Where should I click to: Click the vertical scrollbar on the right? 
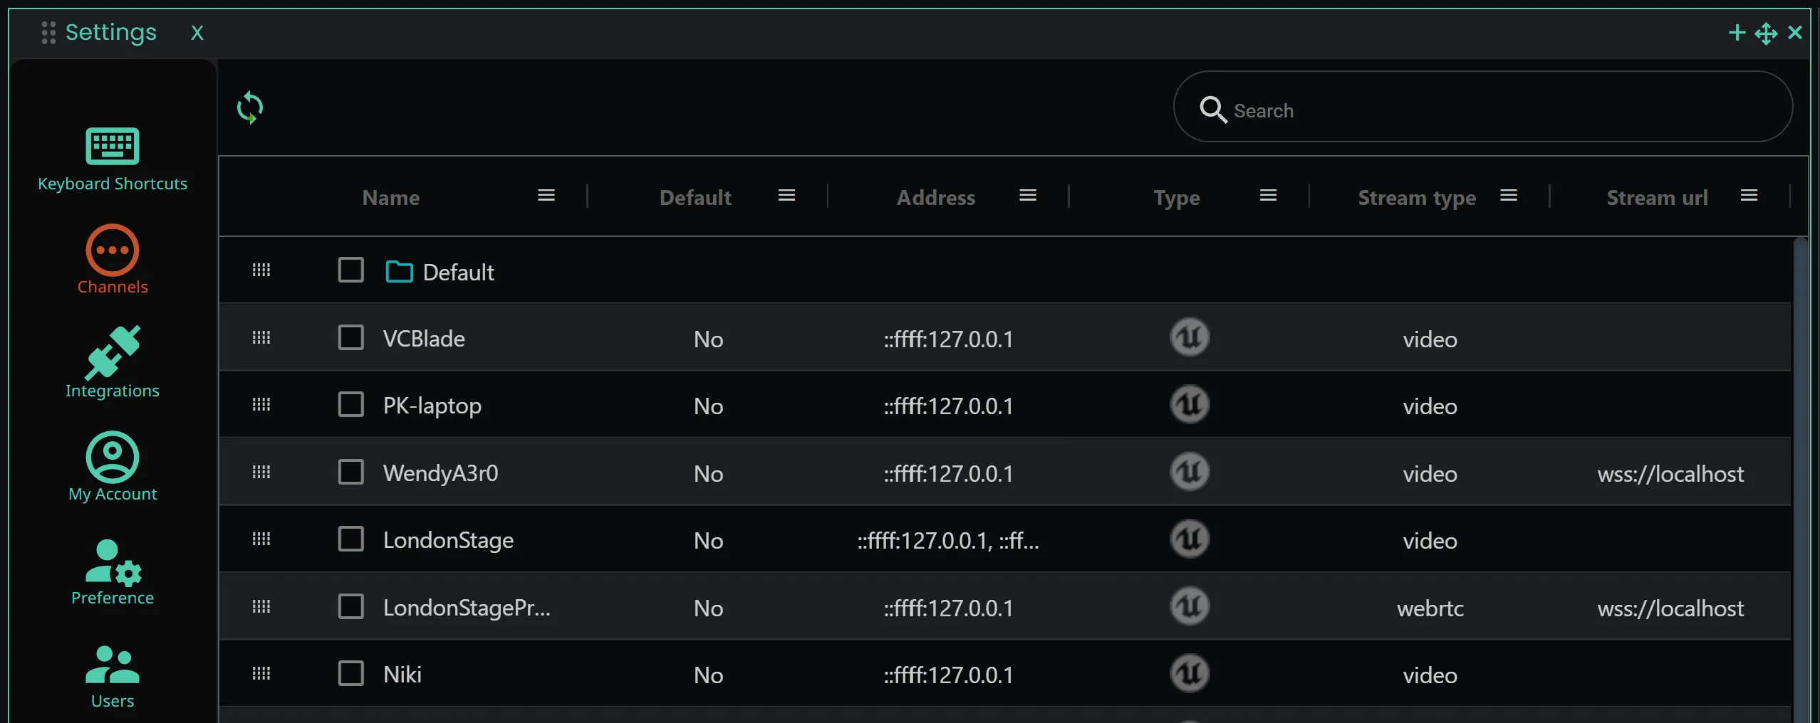tap(1800, 463)
